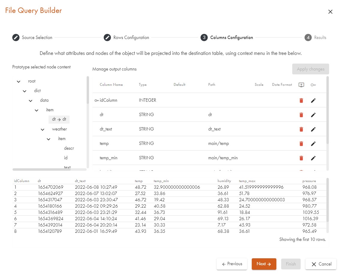Go to Rows Configuration step
This screenshot has width=342, height=276.
pyautogui.click(x=126, y=37)
